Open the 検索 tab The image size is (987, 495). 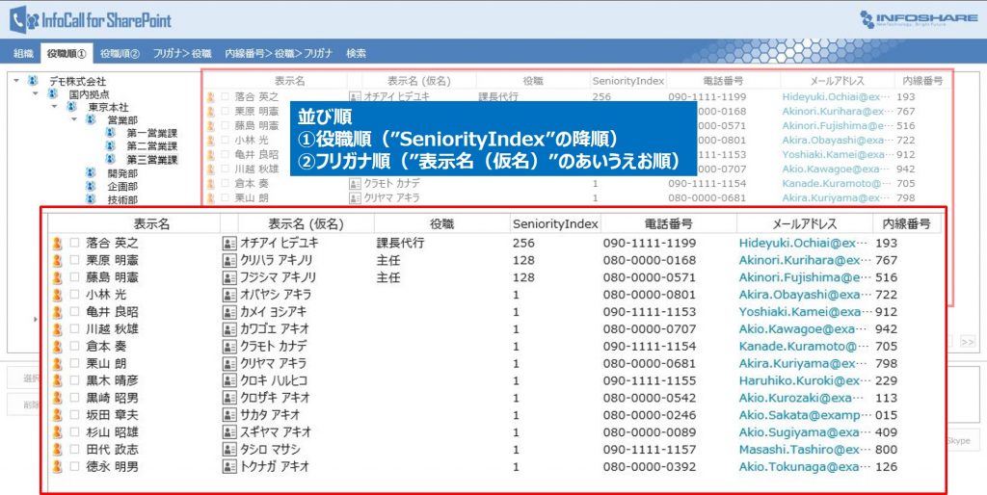click(356, 53)
